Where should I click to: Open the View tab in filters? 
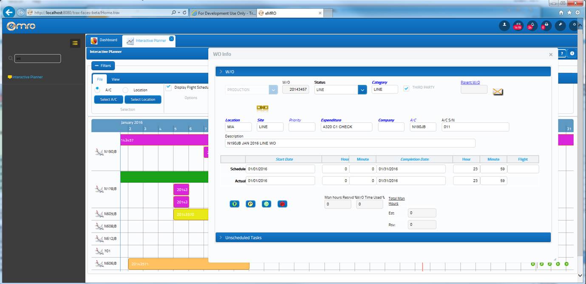pyautogui.click(x=116, y=79)
